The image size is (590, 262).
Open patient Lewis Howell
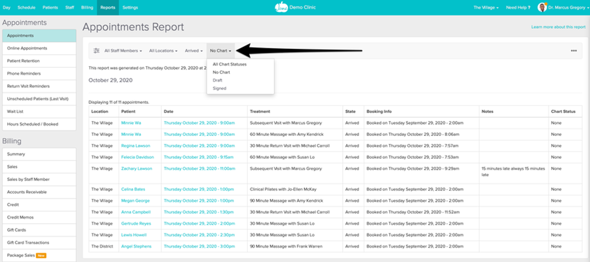[134, 235]
